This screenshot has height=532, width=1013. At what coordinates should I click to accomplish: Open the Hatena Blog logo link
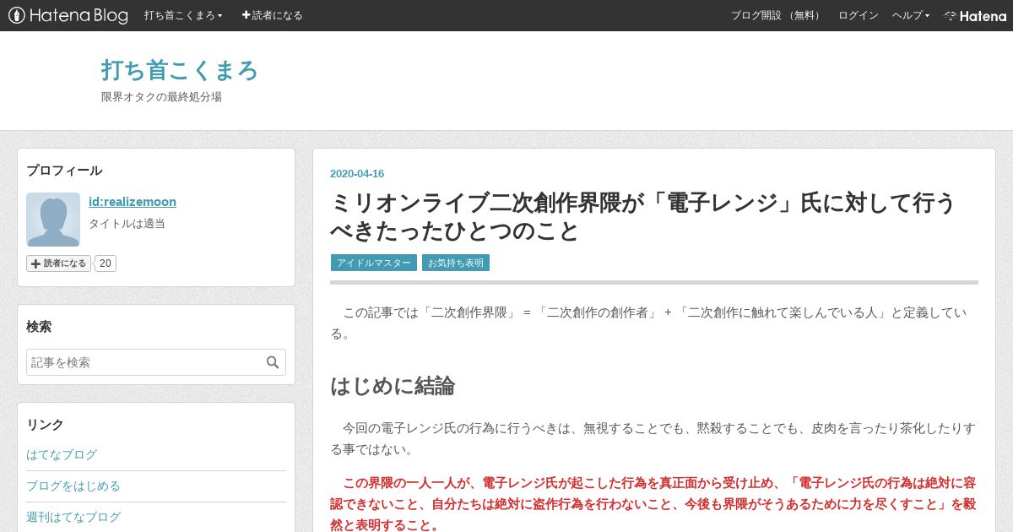pyautogui.click(x=68, y=15)
